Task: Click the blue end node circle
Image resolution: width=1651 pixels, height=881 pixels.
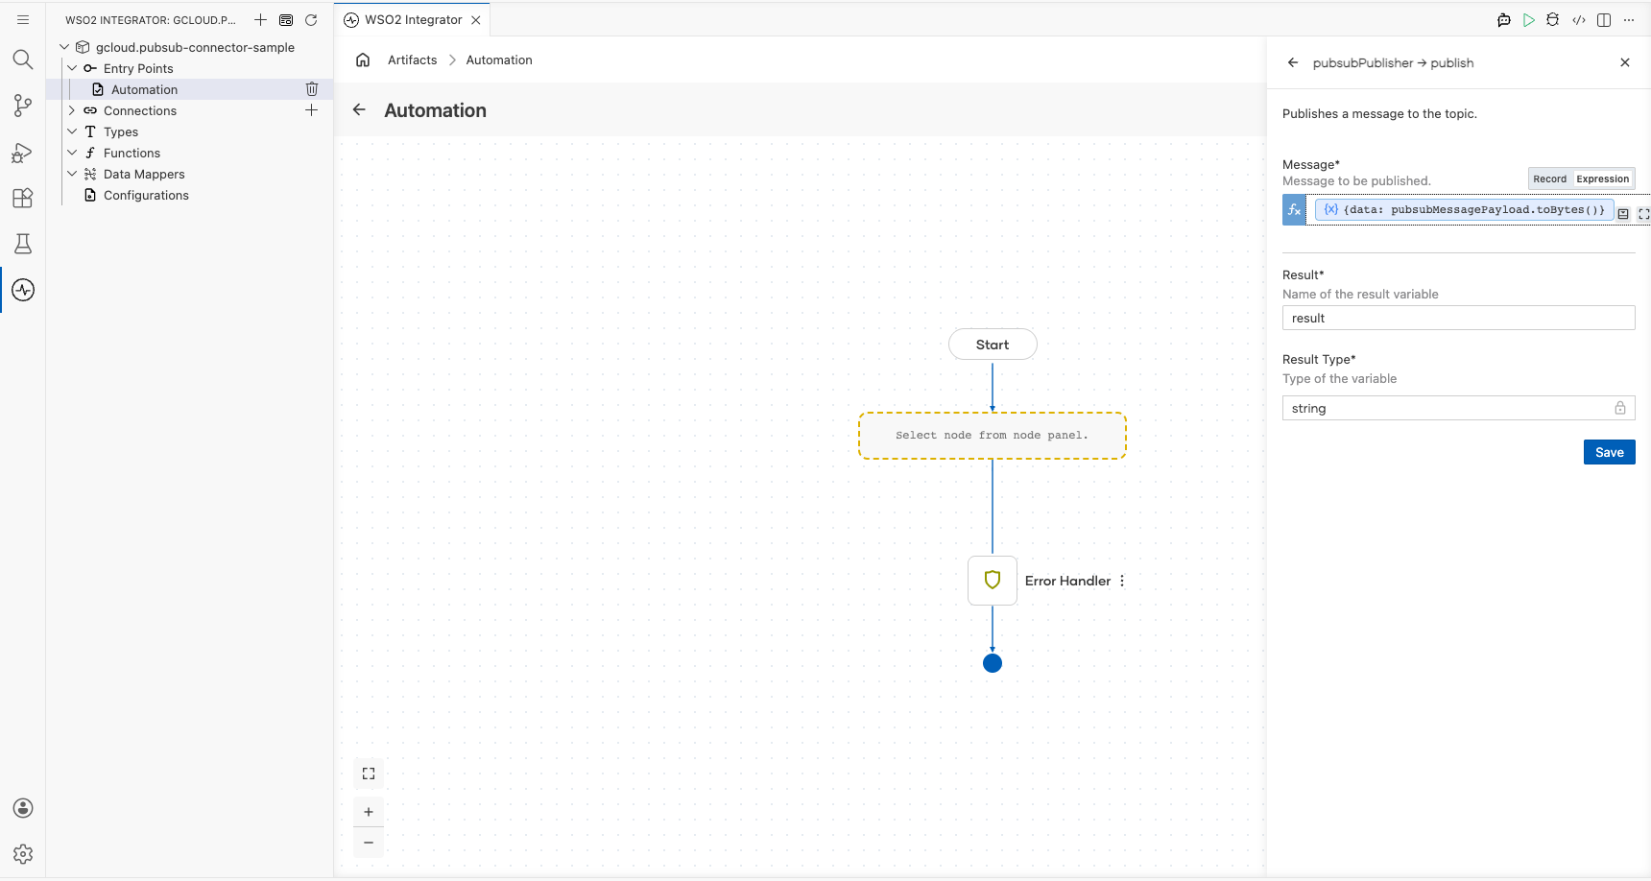Action: (993, 663)
